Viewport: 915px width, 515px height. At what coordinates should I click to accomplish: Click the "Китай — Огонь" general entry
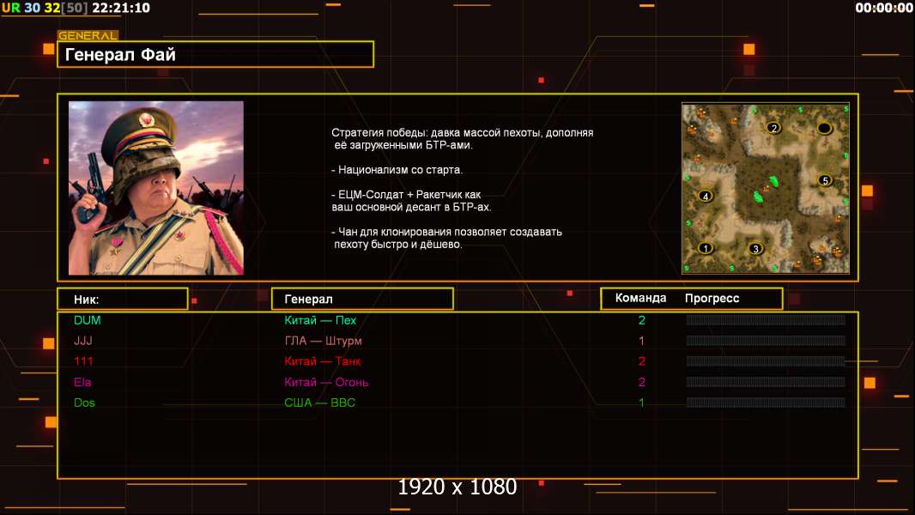click(326, 382)
